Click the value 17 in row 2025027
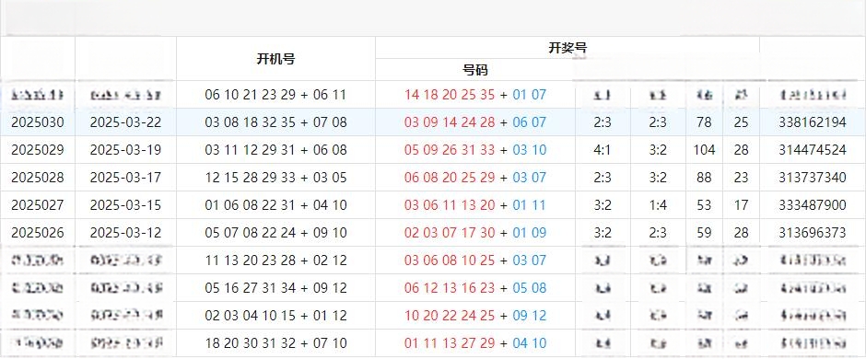The height and width of the screenshot is (359, 866). pos(742,205)
